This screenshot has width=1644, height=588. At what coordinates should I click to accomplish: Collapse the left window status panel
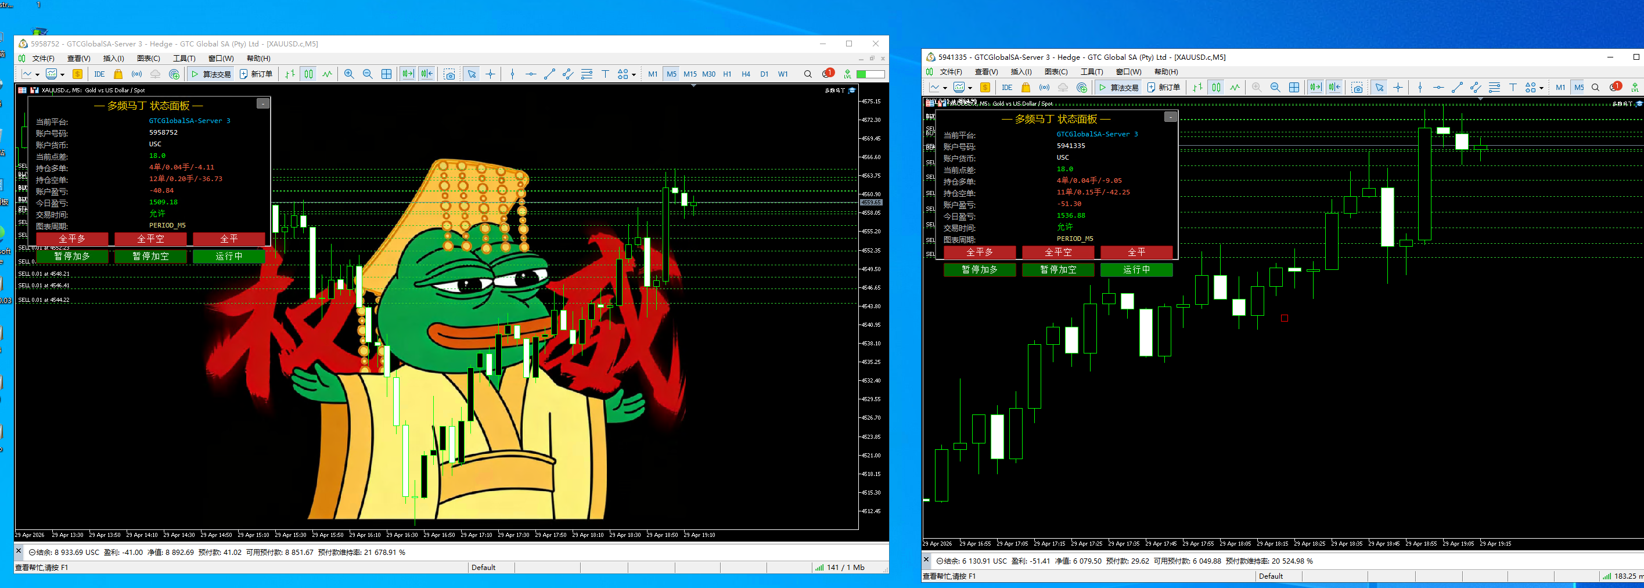pyautogui.click(x=263, y=103)
